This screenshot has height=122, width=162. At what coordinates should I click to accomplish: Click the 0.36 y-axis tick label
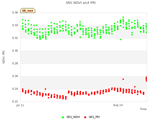15,12
